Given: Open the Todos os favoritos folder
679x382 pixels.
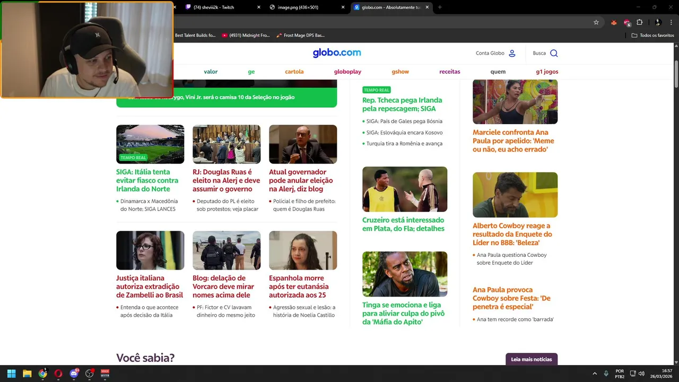Looking at the screenshot, I should click(x=653, y=35).
